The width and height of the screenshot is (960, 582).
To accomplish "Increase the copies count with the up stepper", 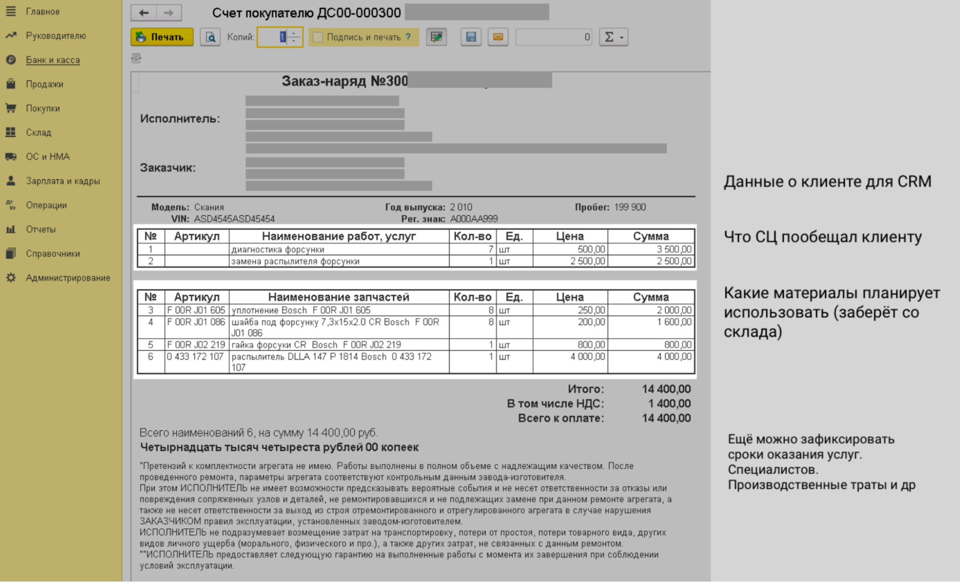I will [x=294, y=33].
